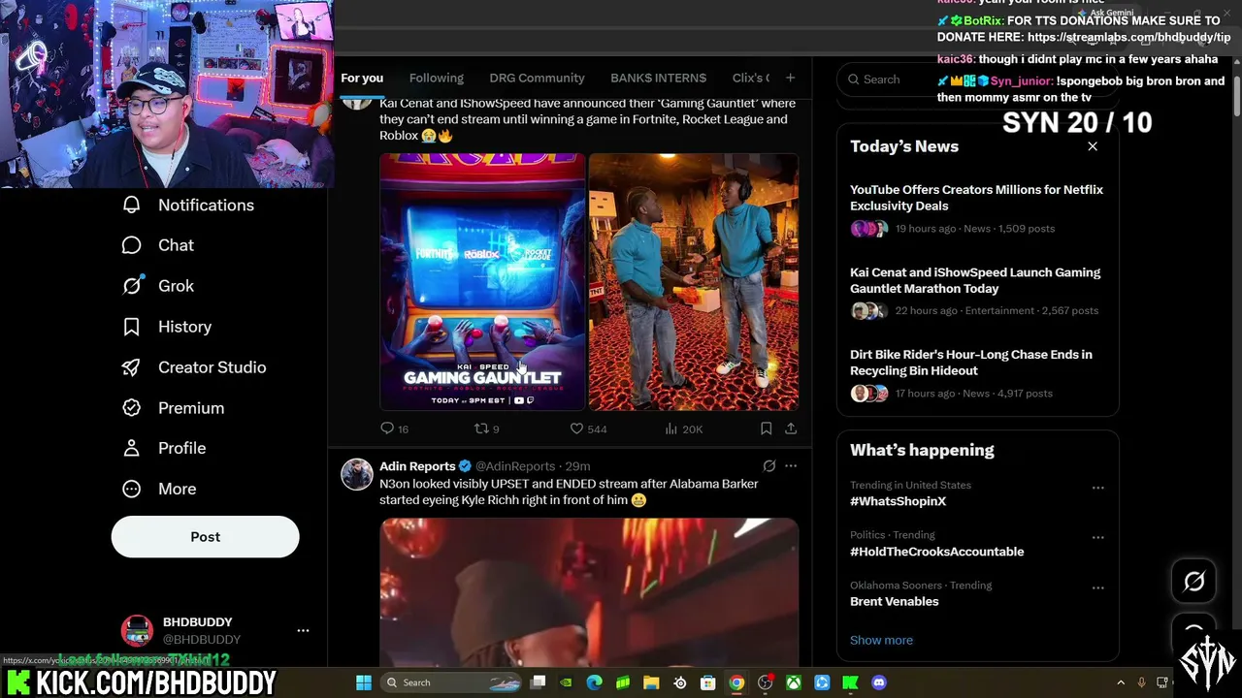Click the Grok icon on Adin Reports post
The image size is (1242, 698).
click(769, 466)
